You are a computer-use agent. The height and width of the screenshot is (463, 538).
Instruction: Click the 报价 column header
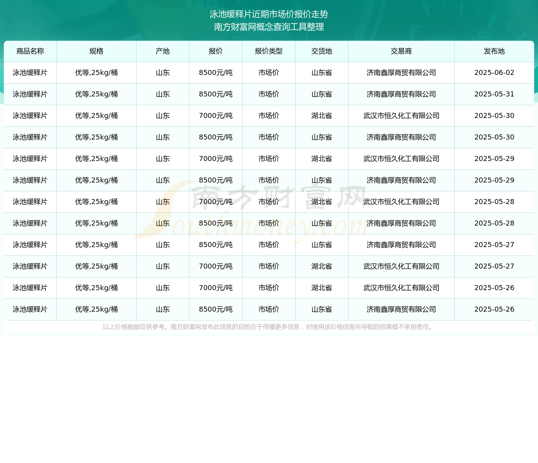pos(216,51)
